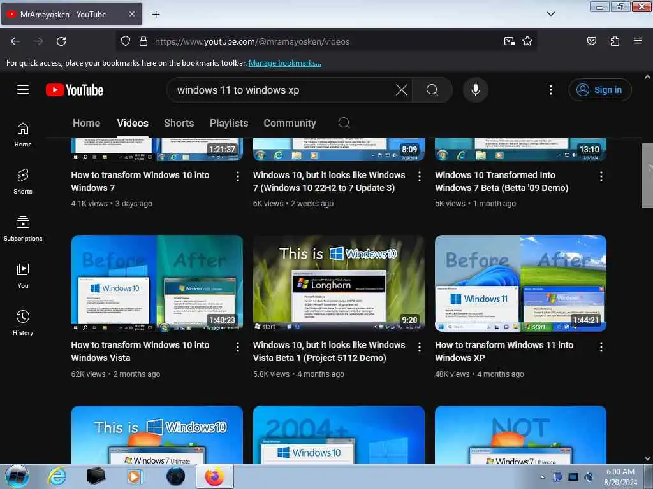Screen dimensions: 653x489
Task: Play the Windows 11 Before After thumbnail
Action: 520,283
